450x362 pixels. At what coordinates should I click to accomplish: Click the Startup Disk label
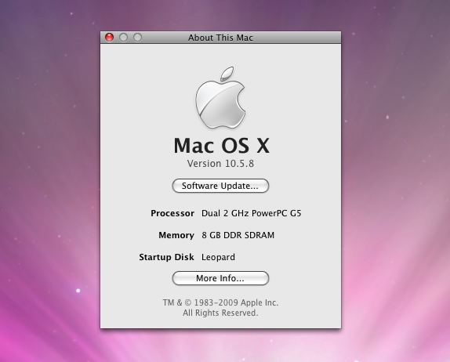pos(166,257)
